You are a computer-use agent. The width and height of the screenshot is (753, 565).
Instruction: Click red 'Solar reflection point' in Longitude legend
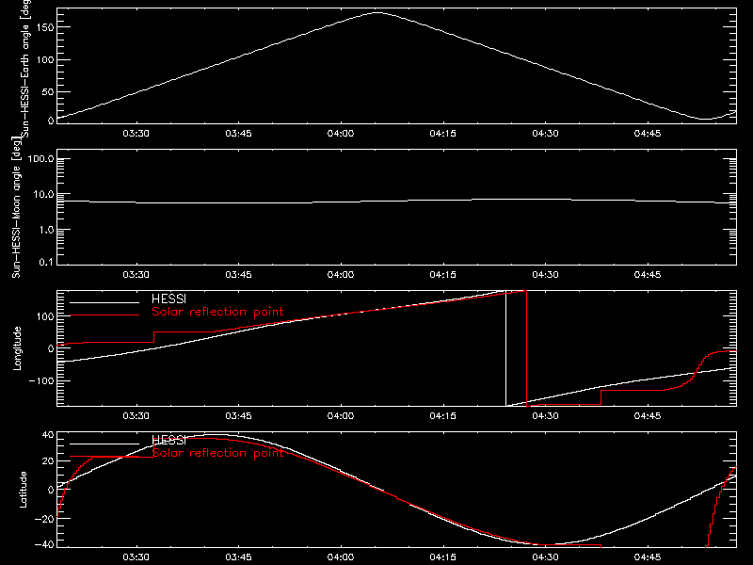point(217,312)
